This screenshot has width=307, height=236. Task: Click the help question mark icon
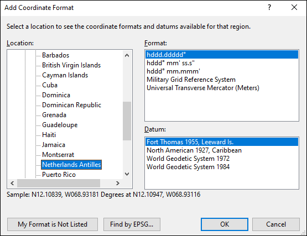[x=269, y=7]
